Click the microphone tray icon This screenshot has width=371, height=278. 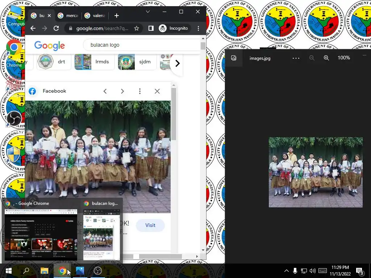click(295, 271)
